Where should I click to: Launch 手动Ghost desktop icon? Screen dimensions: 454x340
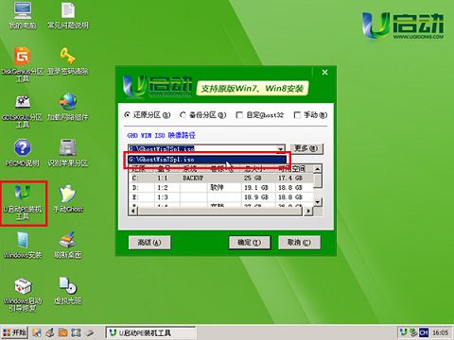coord(68,199)
